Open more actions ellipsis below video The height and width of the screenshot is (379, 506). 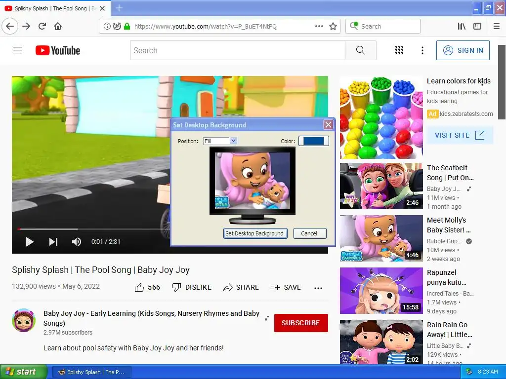click(x=318, y=288)
